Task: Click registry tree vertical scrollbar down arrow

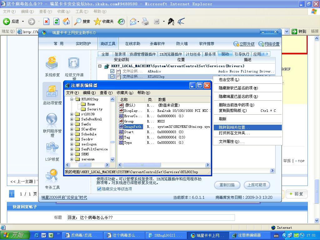Action: point(112,159)
